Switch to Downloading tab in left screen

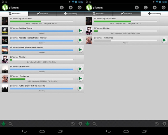(x=70, y=14)
